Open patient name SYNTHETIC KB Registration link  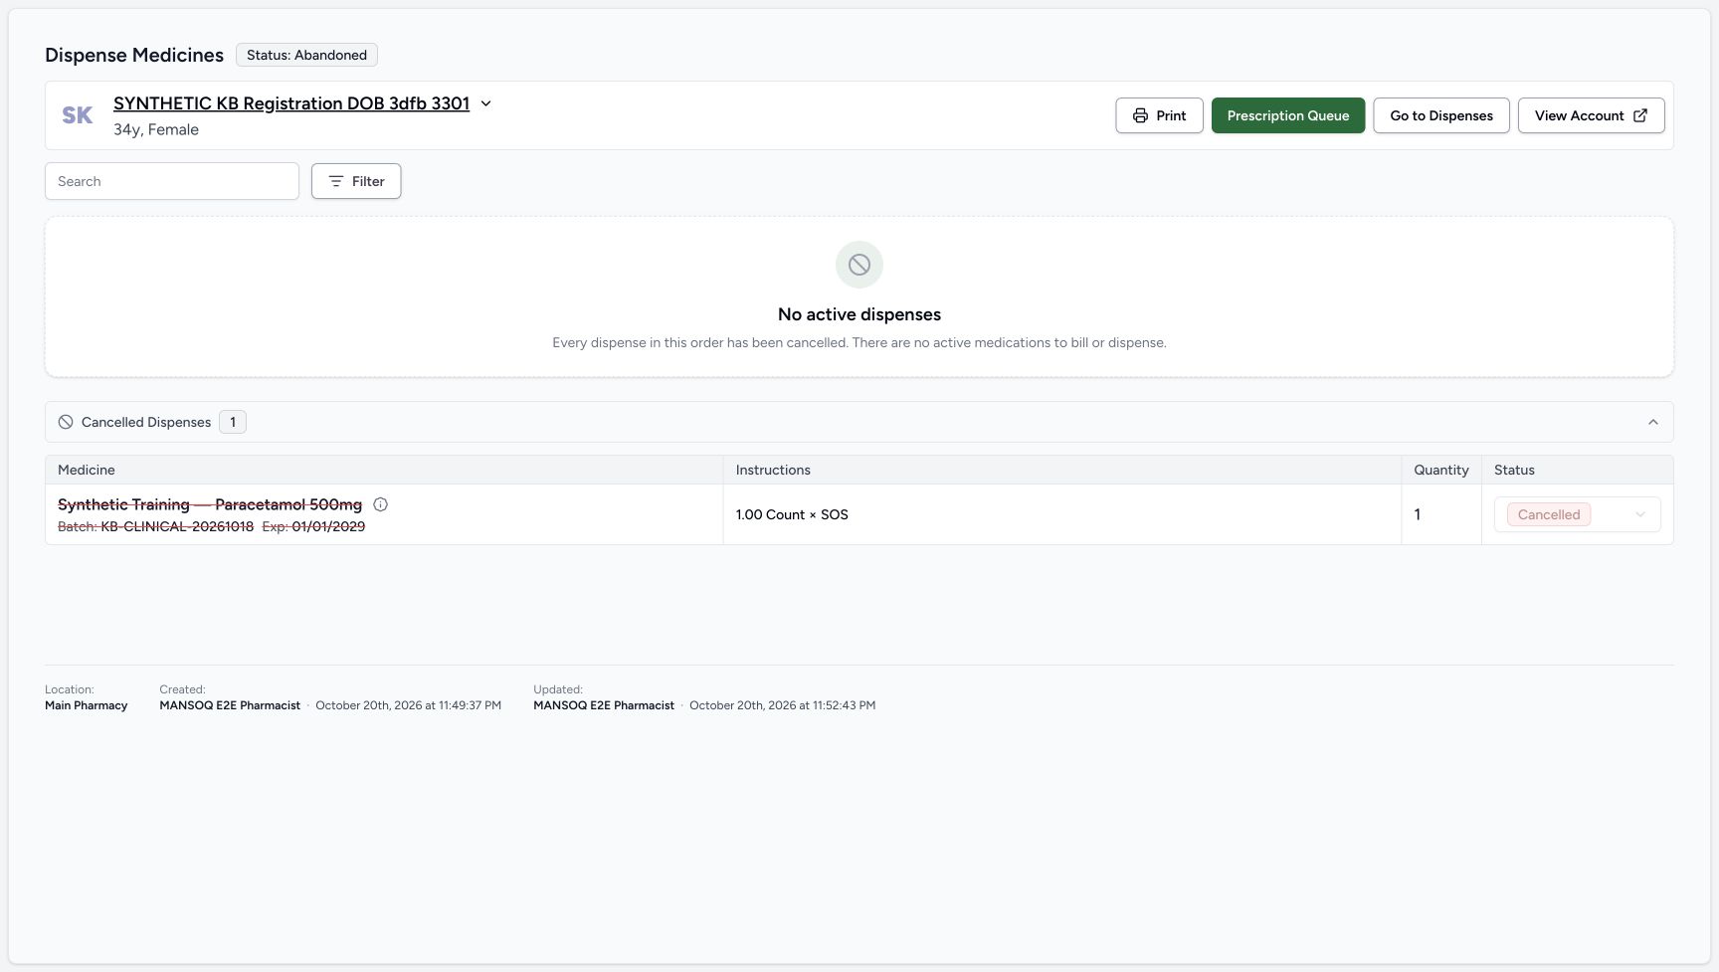[x=291, y=103]
